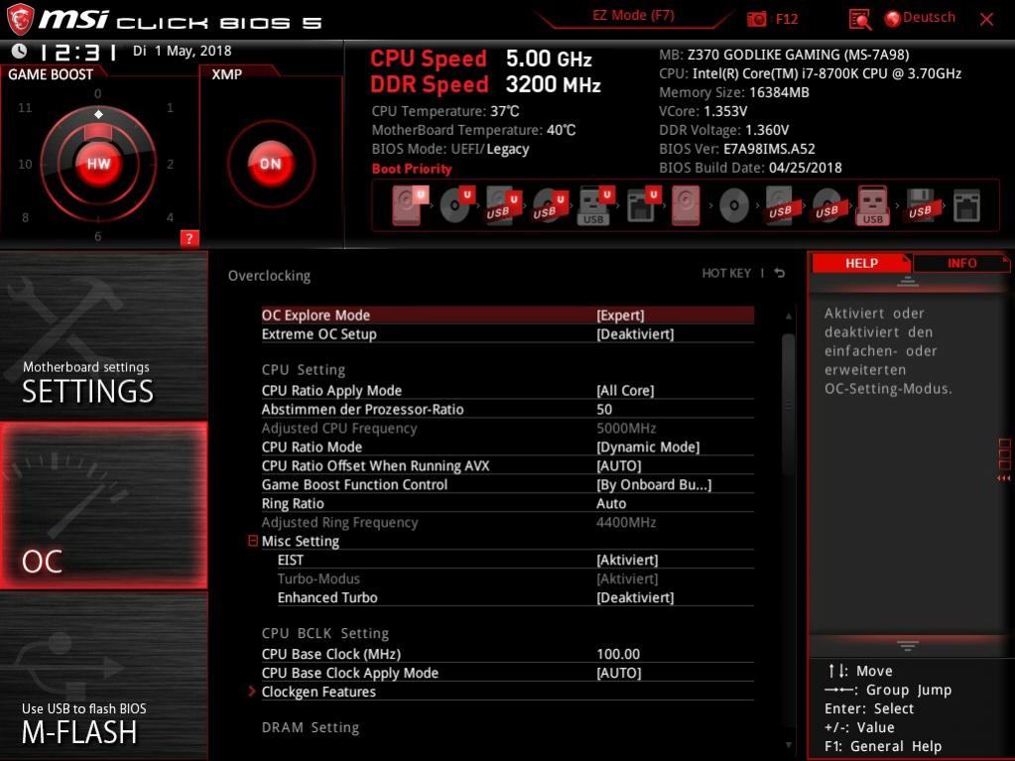
Task: Toggle the XMP ON button
Action: pos(271,164)
